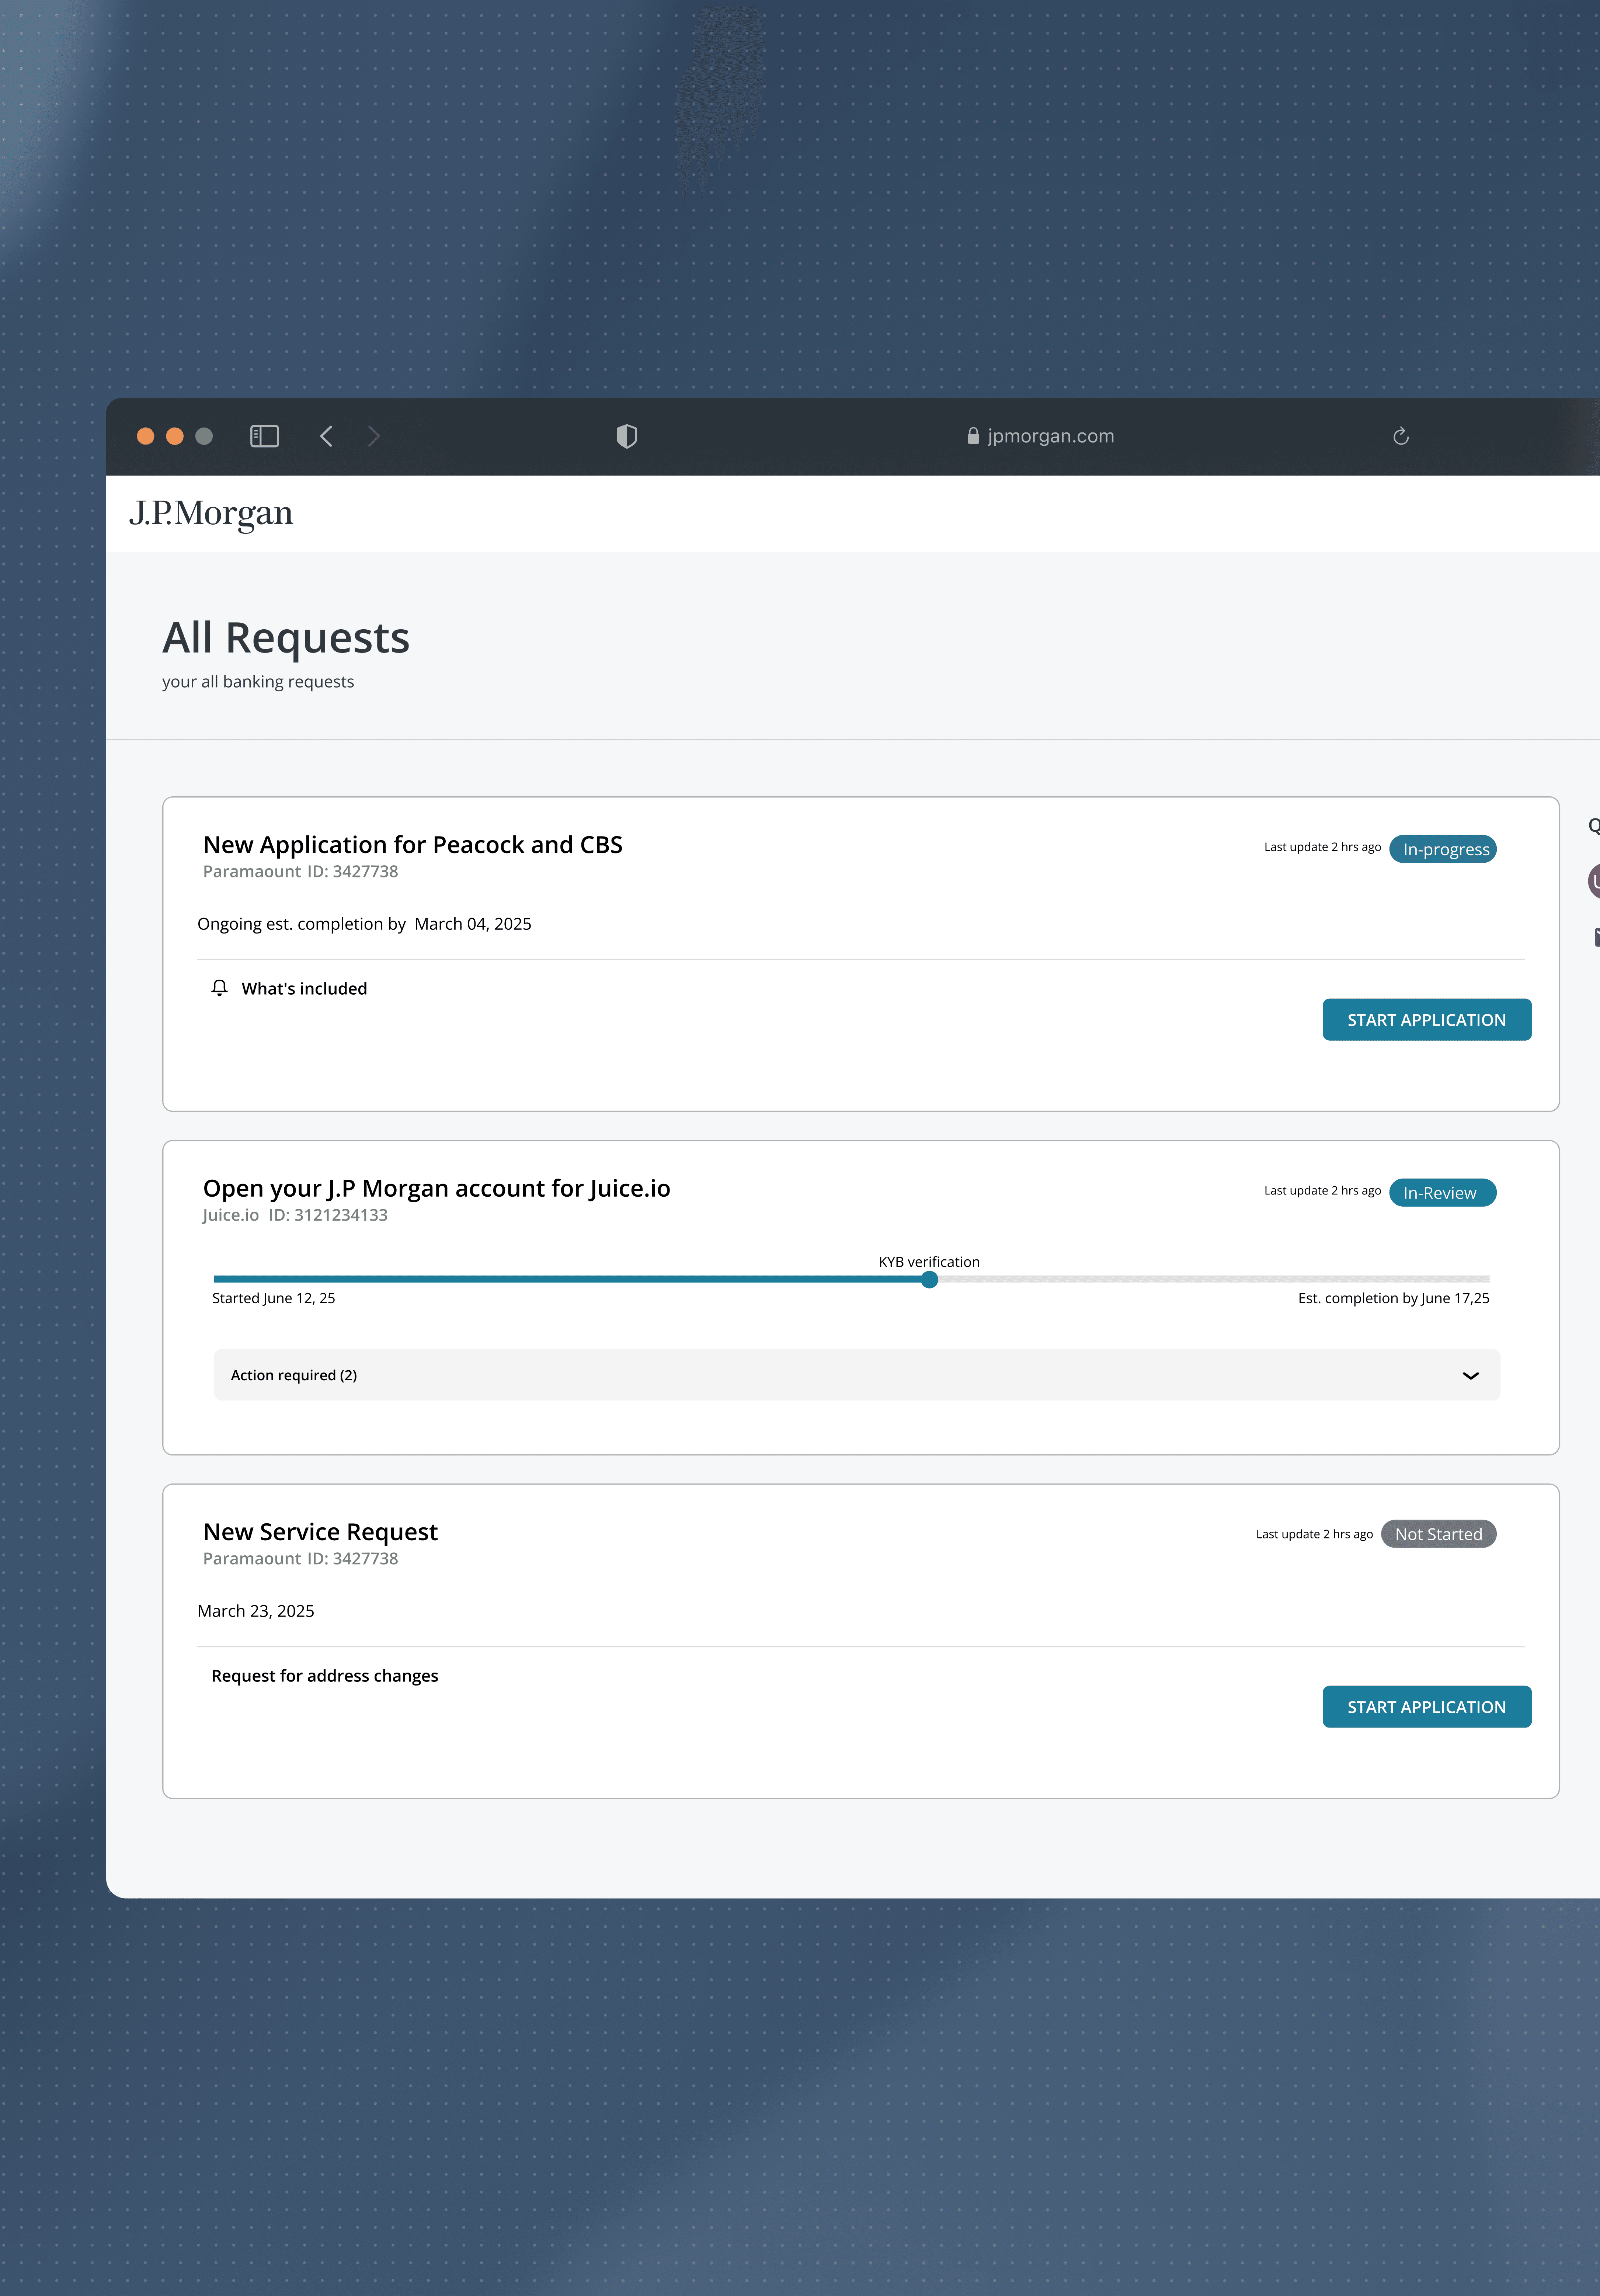Click the J.P.Morgan logo
This screenshot has width=1600, height=2296.
[x=211, y=513]
